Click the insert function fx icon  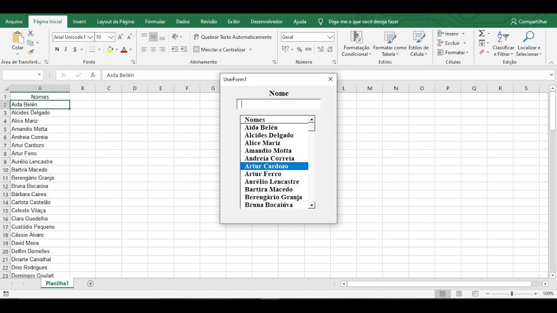pos(93,75)
